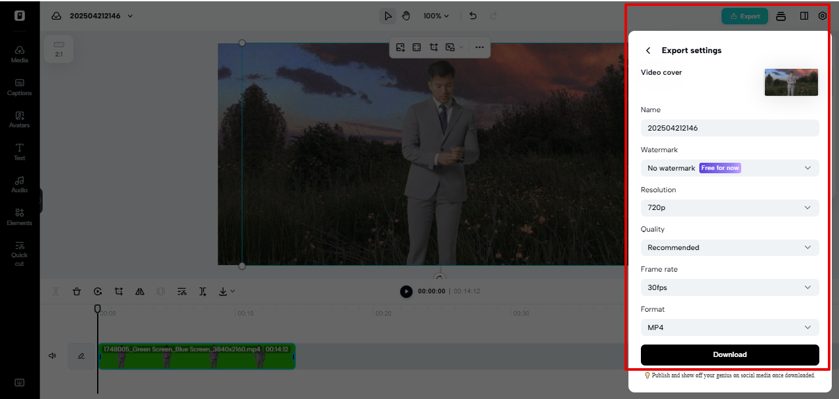Open the Text panel

[19, 152]
